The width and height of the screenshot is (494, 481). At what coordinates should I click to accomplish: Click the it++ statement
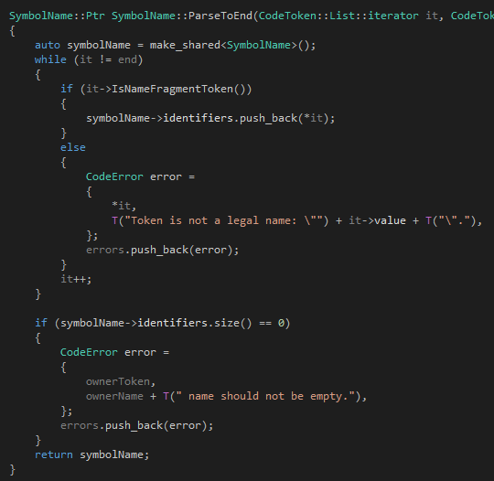pyautogui.click(x=76, y=279)
